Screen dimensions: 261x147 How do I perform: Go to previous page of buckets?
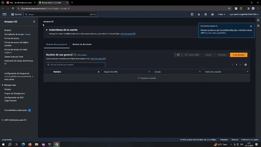(x=233, y=65)
